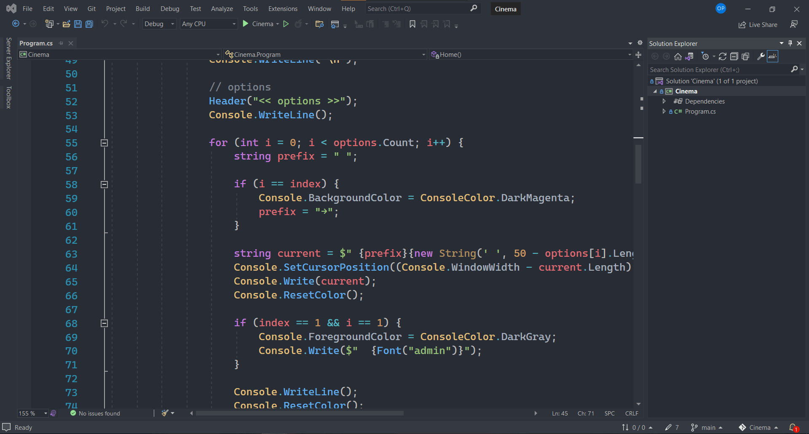Click Start Without Debugging outline play icon
Screen dimensions: 809x434
coord(286,24)
